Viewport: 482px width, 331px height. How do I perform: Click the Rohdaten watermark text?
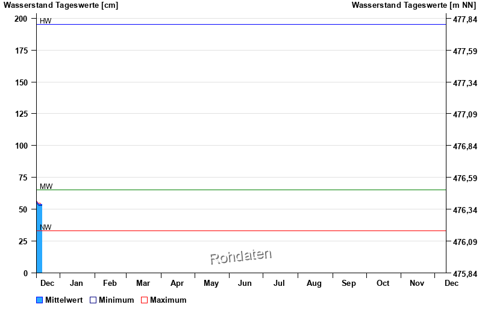pos(240,256)
